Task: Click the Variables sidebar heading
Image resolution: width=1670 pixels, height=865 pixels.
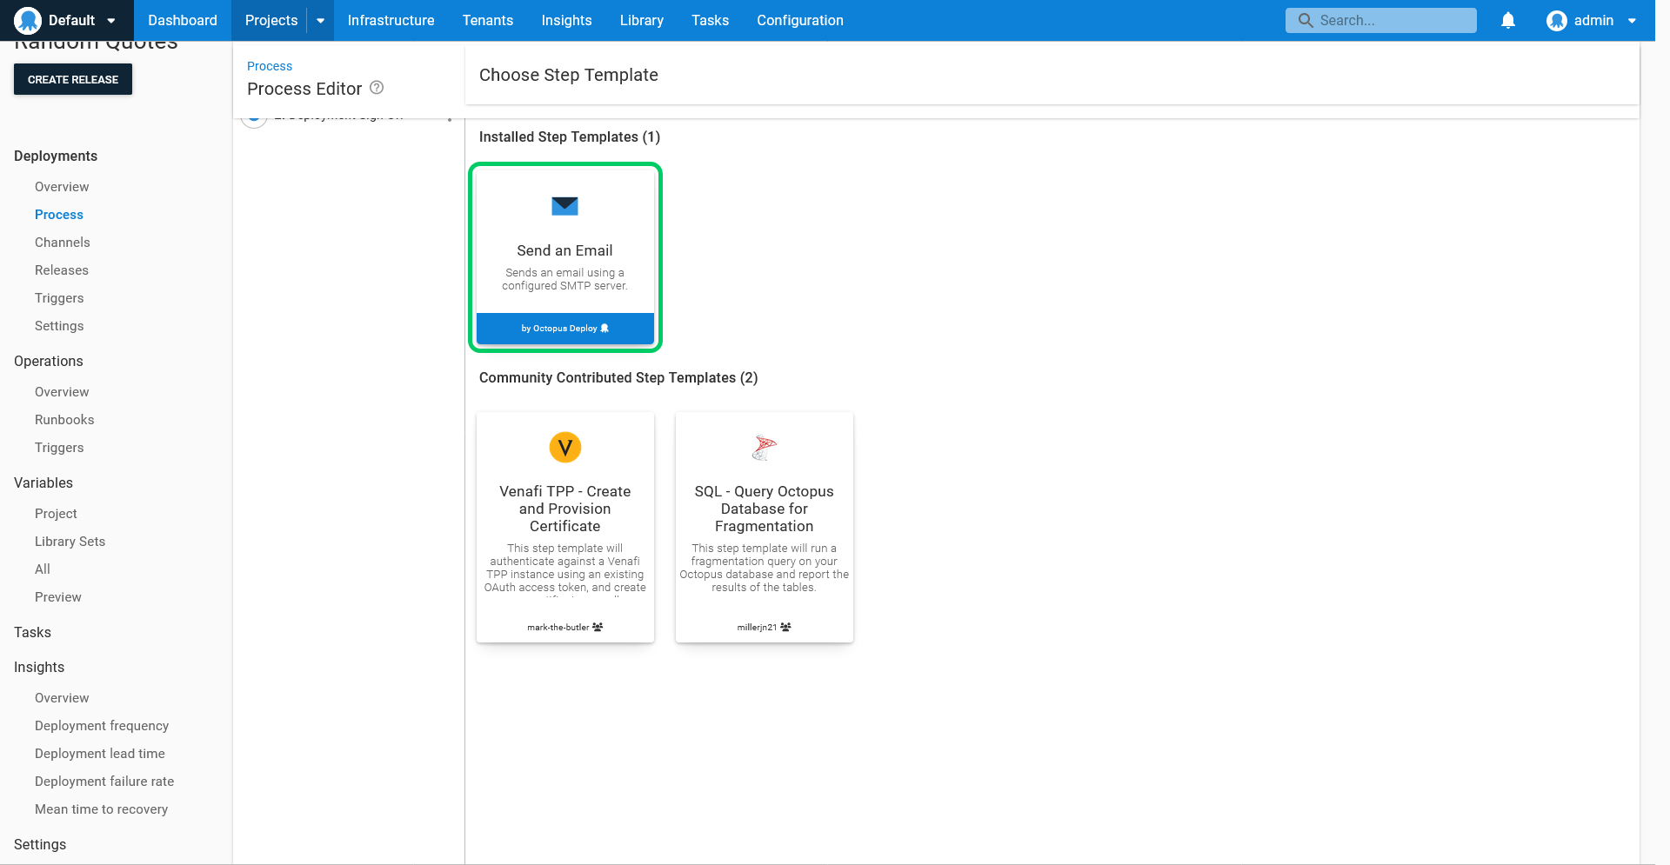Action: (43, 482)
